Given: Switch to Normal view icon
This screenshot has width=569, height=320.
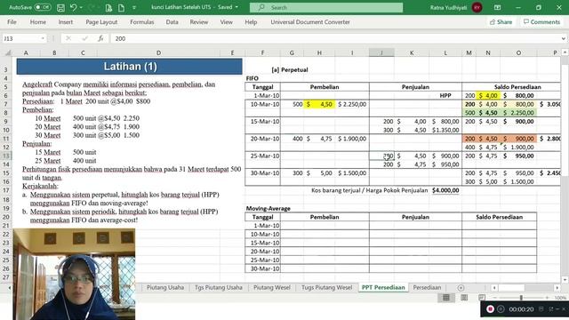Looking at the screenshot, I should click(x=446, y=298).
